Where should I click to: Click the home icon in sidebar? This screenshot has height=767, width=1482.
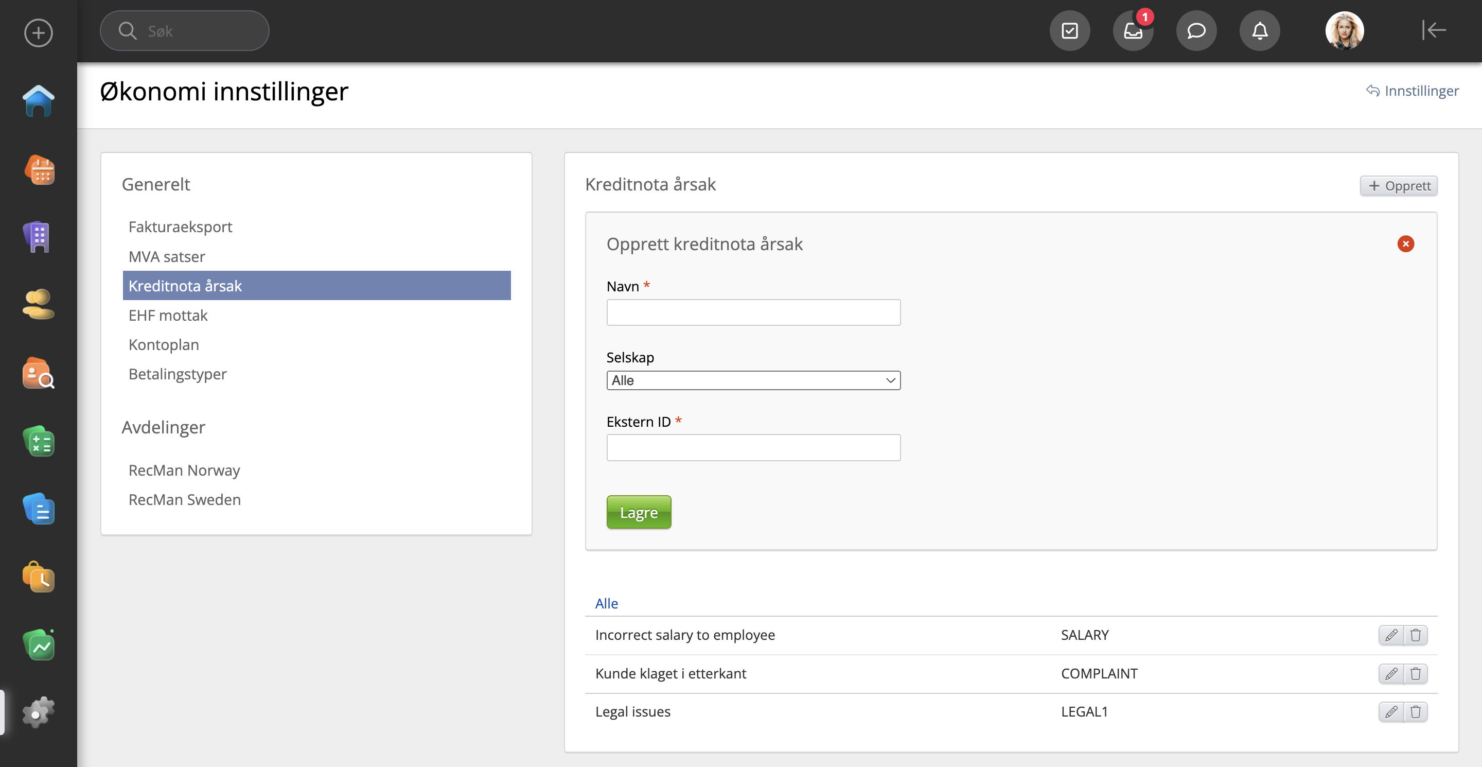pyautogui.click(x=39, y=101)
